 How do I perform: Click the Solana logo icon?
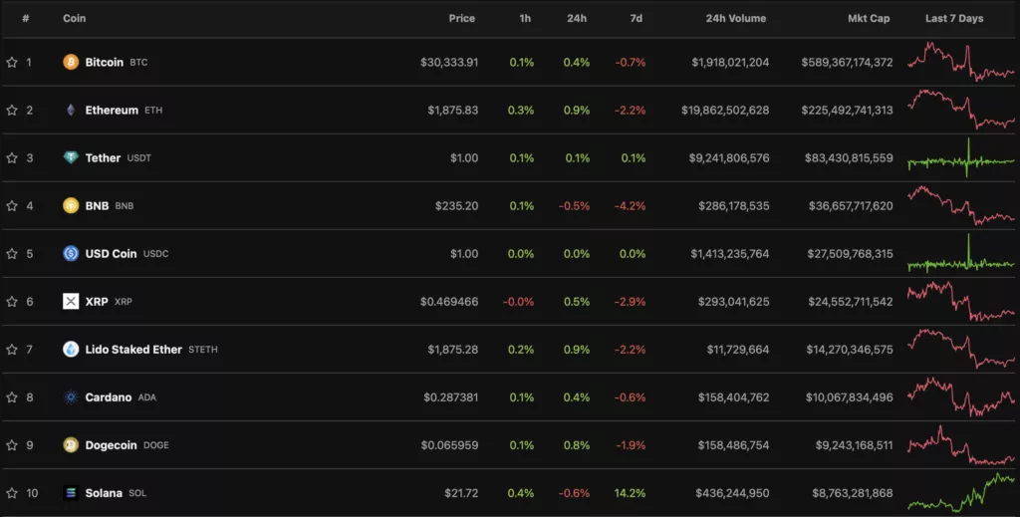pyautogui.click(x=71, y=493)
